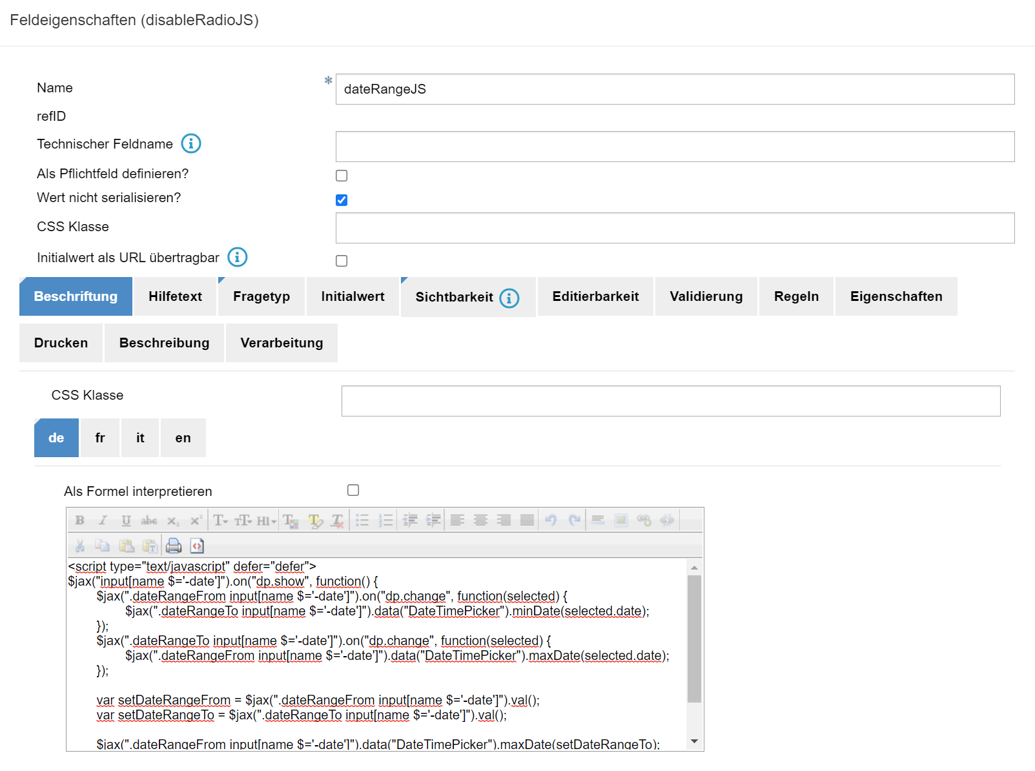Open the font family dropdown
This screenshot has width=1035, height=771.
(221, 520)
